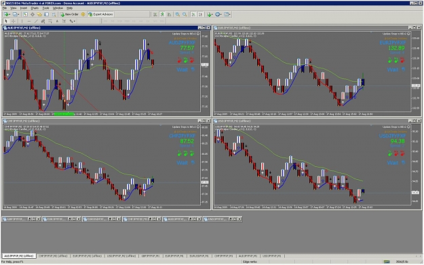Expand the Templates dropdown arrow
Viewport: 424px width, 265px height.
(230, 14)
